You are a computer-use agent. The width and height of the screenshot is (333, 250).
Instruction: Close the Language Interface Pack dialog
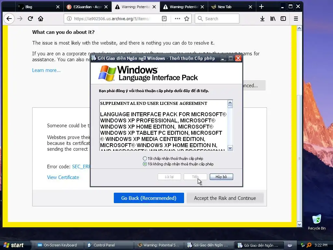238,58
